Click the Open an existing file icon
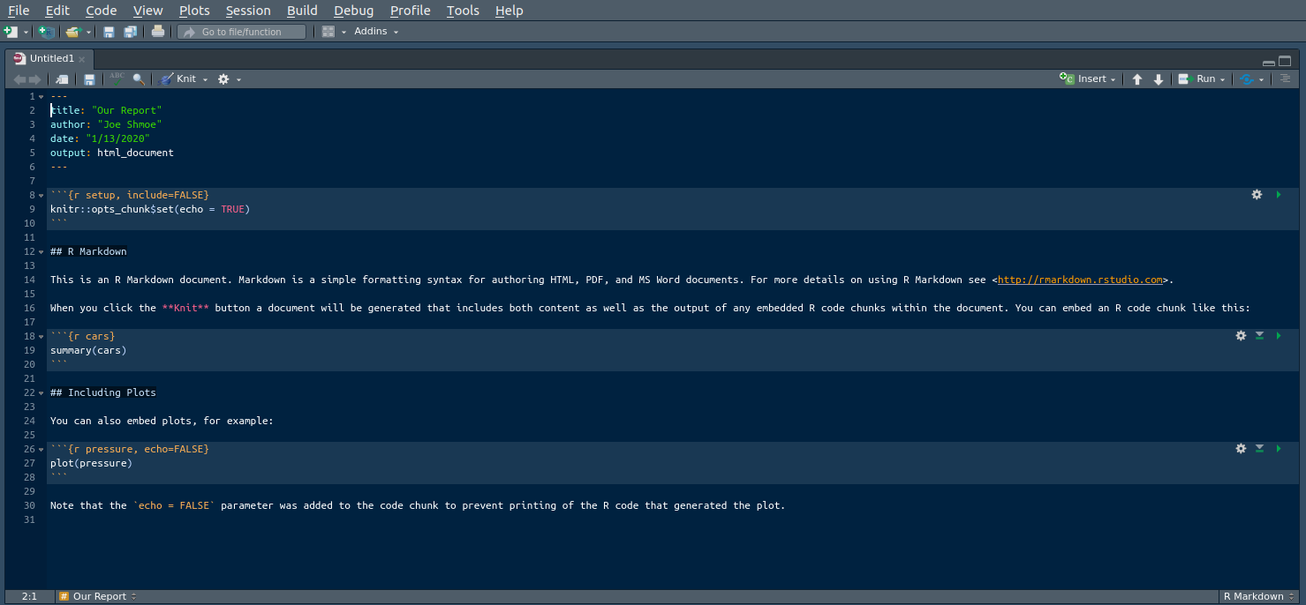This screenshot has height=605, width=1306. (x=73, y=32)
